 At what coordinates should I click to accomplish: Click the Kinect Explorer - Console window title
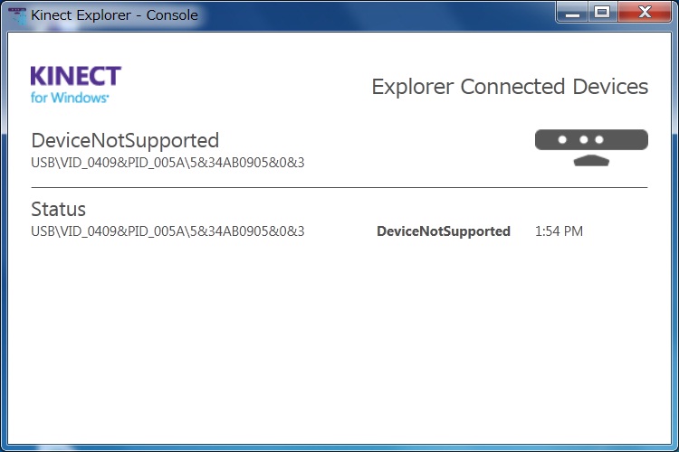pos(114,15)
